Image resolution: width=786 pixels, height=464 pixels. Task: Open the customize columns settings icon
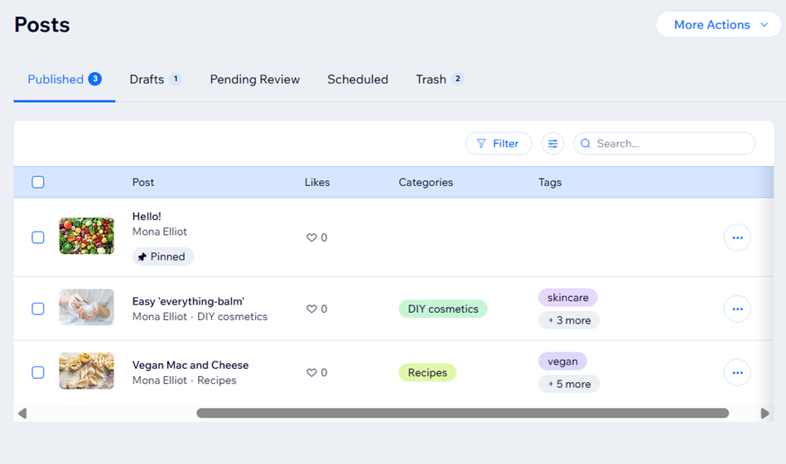(552, 144)
